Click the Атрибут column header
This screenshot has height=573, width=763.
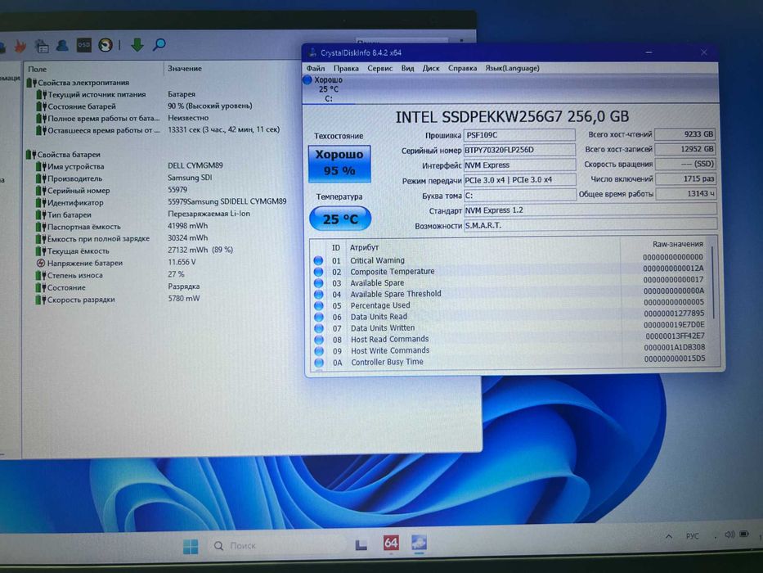[x=363, y=247]
